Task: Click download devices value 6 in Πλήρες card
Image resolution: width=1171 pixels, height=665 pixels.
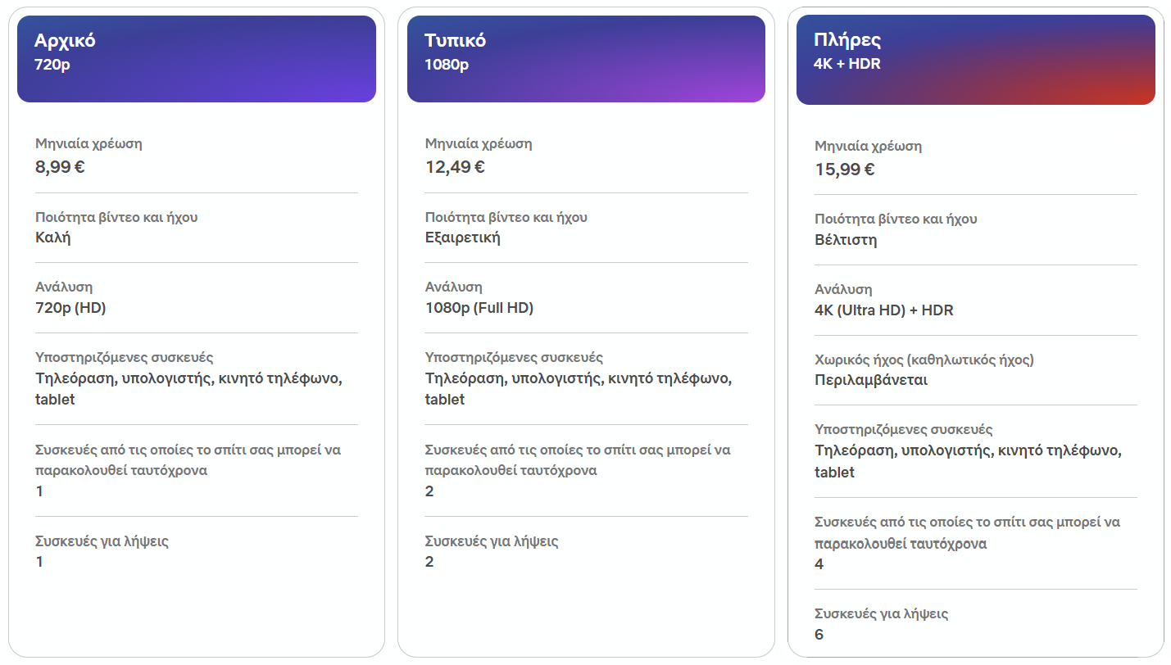Action: (x=819, y=635)
